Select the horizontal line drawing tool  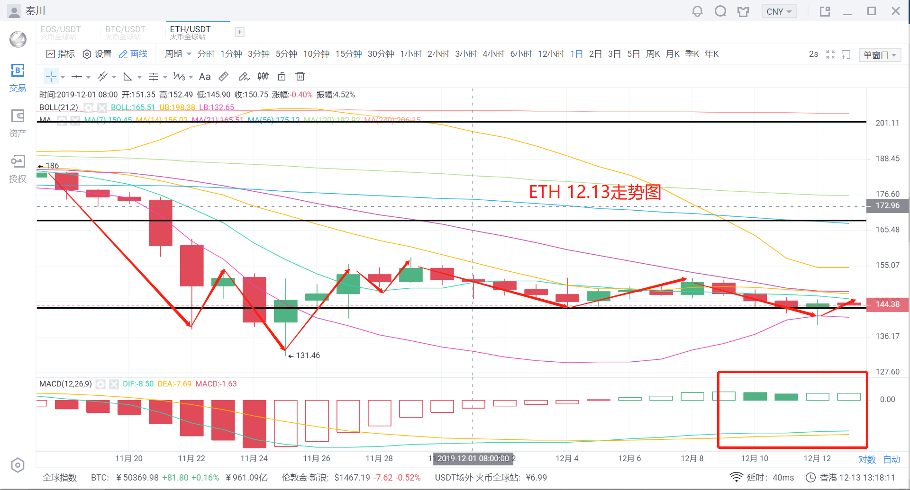click(x=77, y=76)
